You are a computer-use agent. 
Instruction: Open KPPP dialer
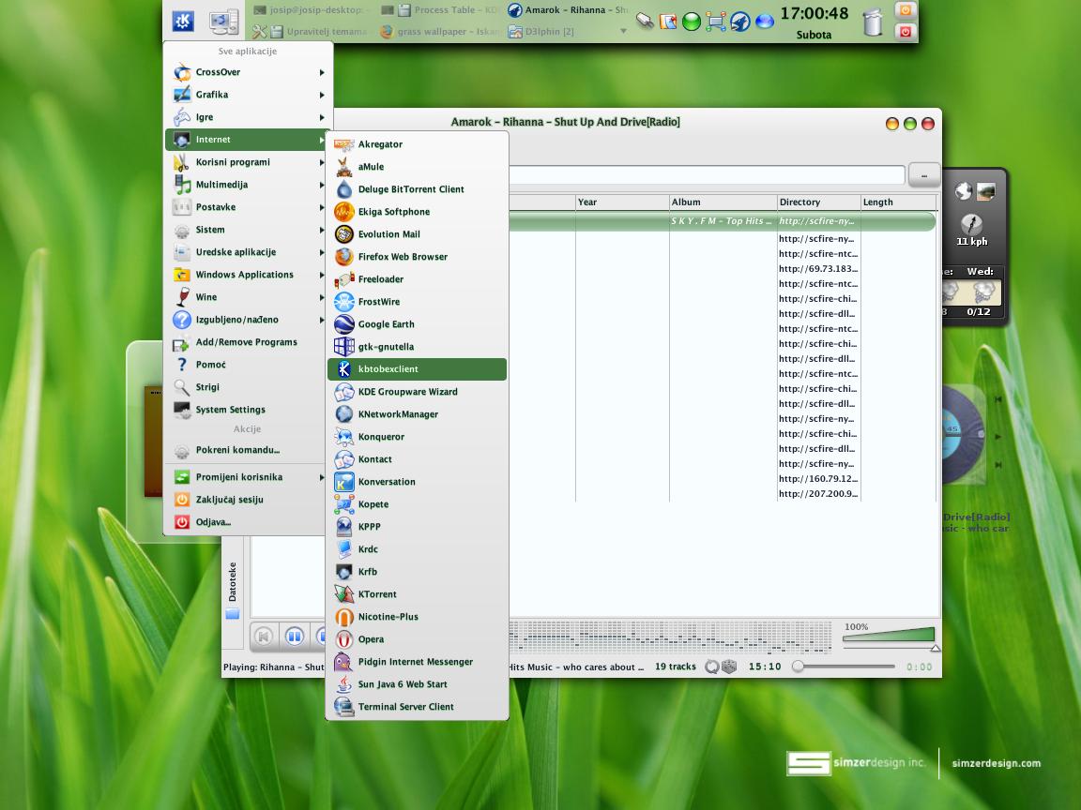pyautogui.click(x=417, y=527)
